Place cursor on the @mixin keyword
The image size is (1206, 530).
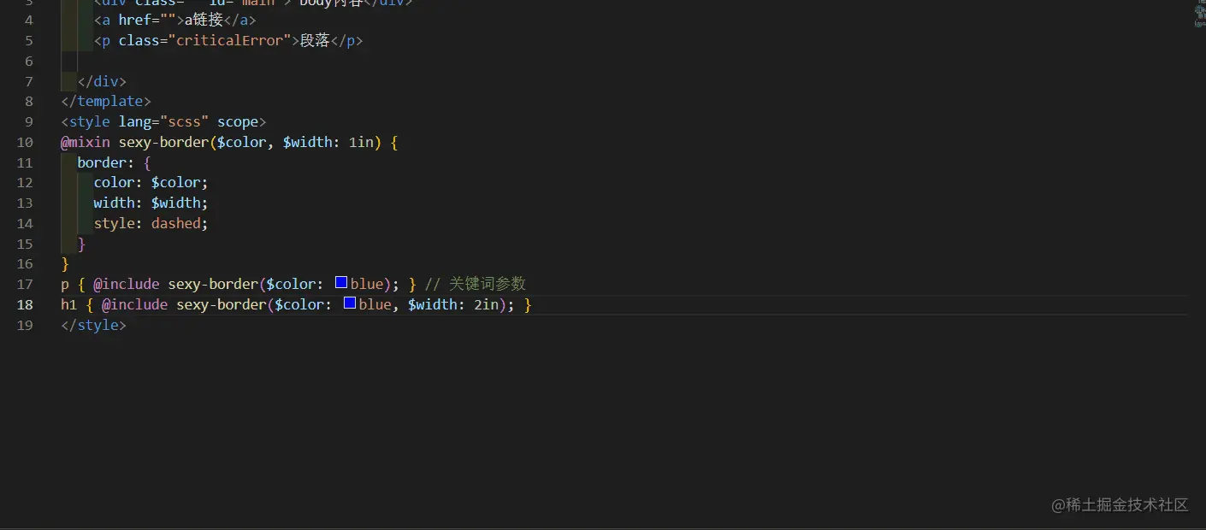[x=85, y=142]
